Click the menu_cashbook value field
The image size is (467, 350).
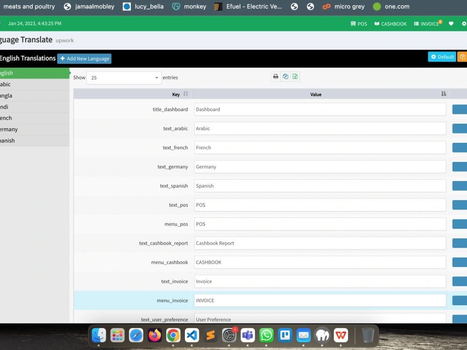[x=320, y=262]
